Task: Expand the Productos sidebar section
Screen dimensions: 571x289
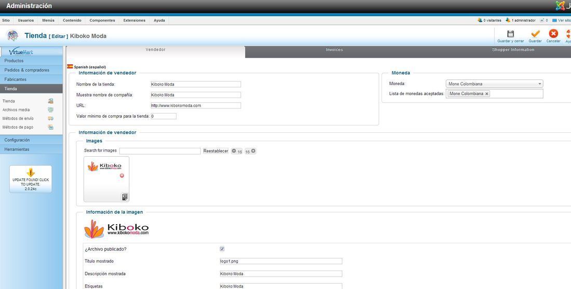Action: point(31,61)
